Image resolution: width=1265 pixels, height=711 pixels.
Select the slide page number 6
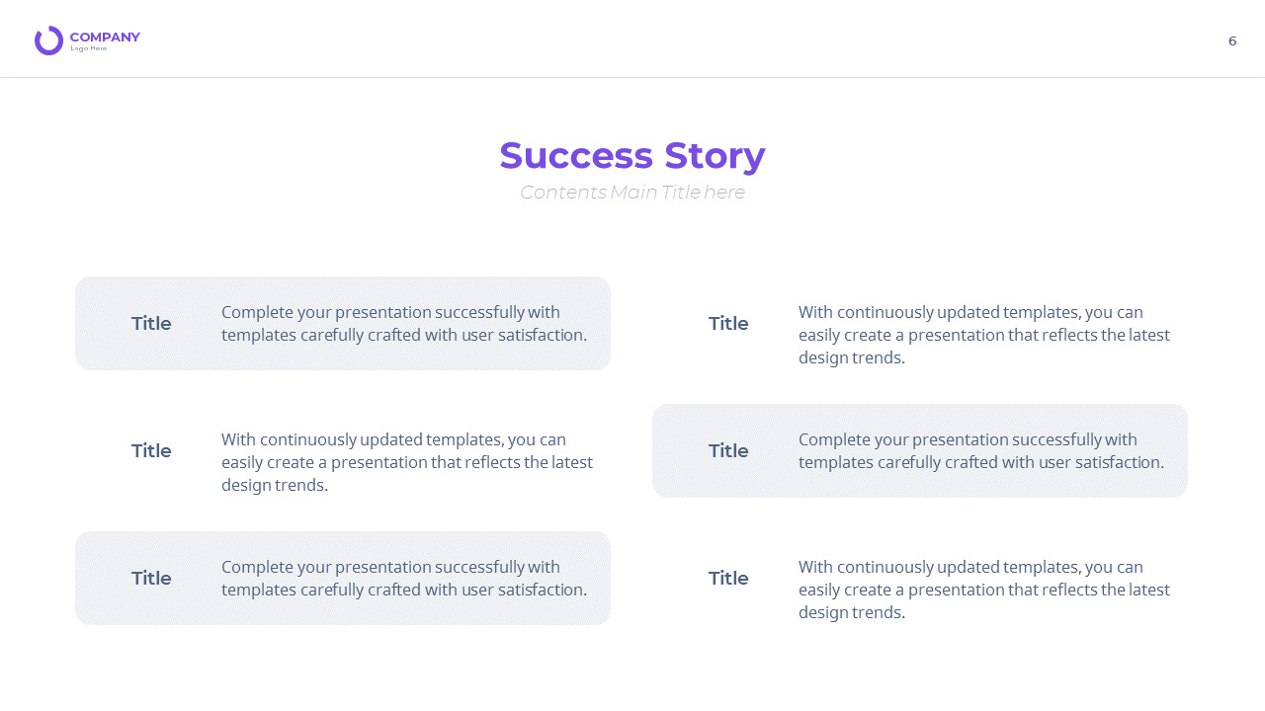click(x=1232, y=40)
